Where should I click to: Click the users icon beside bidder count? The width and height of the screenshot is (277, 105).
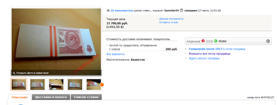coord(108,10)
